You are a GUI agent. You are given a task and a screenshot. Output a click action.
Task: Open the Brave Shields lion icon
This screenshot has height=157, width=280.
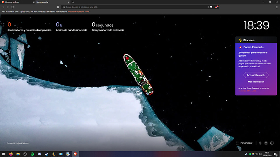[x=211, y=7]
